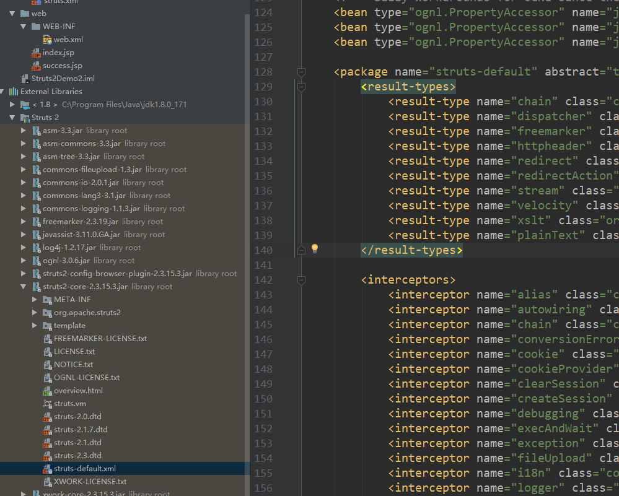Image resolution: width=619 pixels, height=496 pixels.
Task: Click the struts.vm file icon
Action: (x=48, y=404)
